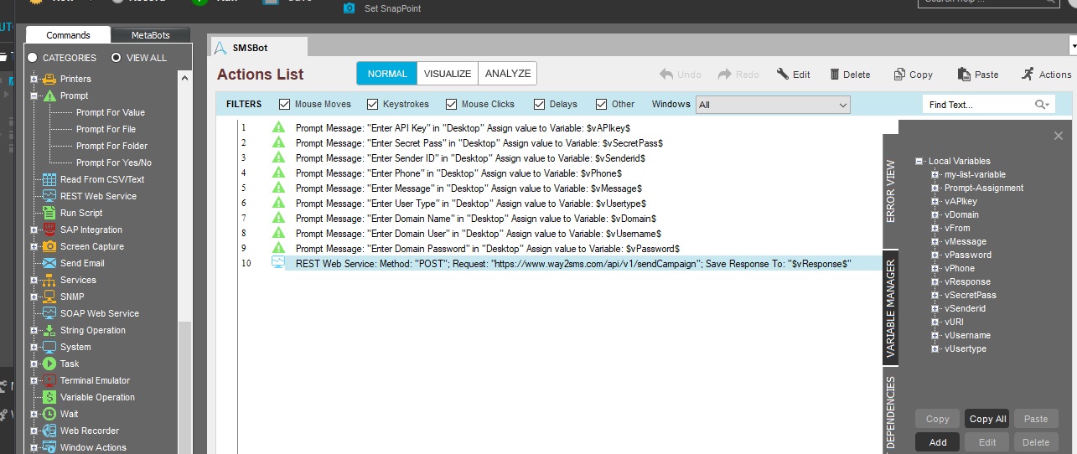The height and width of the screenshot is (454, 1077).
Task: Collapse the Prompt command tree node
Action: pos(34,95)
